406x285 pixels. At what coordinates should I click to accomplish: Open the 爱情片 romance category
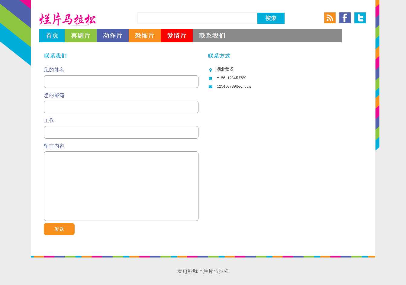click(177, 36)
